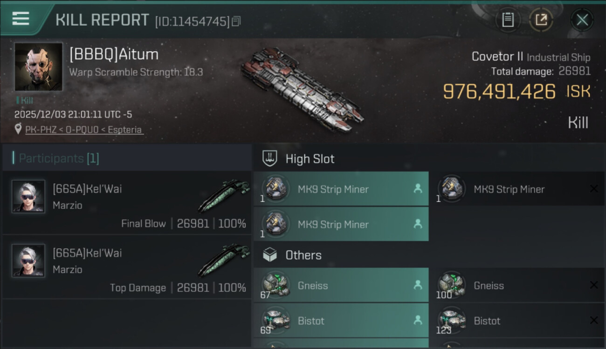
Task: Click Kel'Wai Top Damage portrait
Action: (28, 261)
